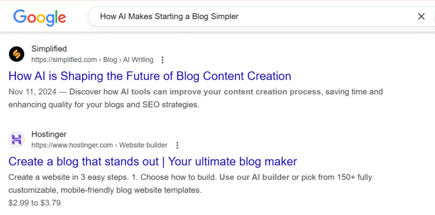Click the '$2.99 to $3.79' price text

click(x=34, y=203)
